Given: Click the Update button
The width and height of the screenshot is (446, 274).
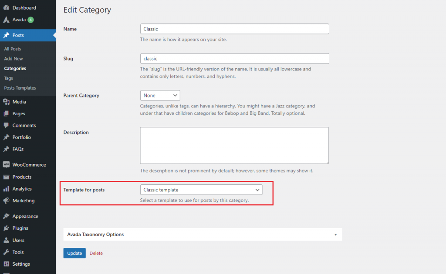Looking at the screenshot, I should pos(74,253).
